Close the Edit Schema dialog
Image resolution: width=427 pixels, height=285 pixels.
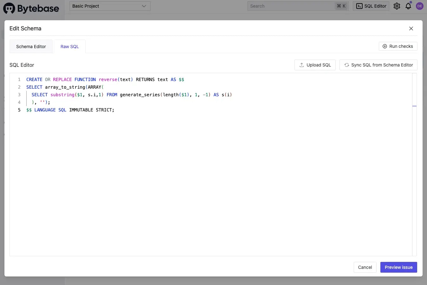[x=411, y=28]
